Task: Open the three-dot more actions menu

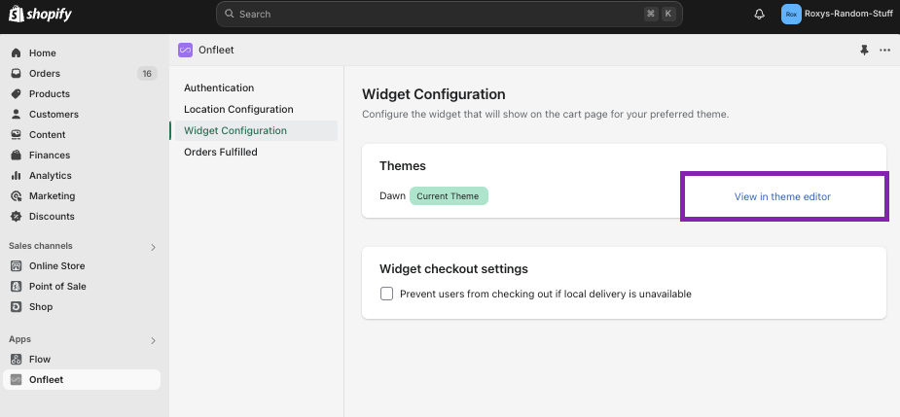Action: [x=884, y=50]
